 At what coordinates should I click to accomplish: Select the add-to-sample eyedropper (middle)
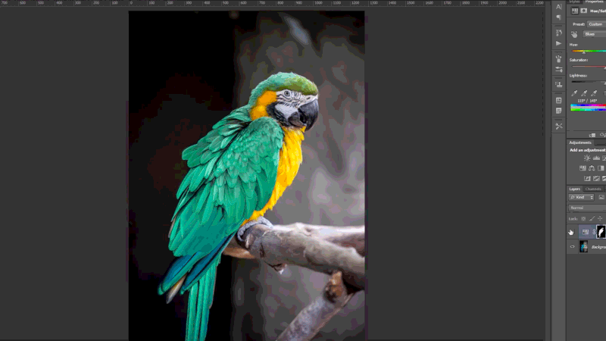(x=584, y=93)
